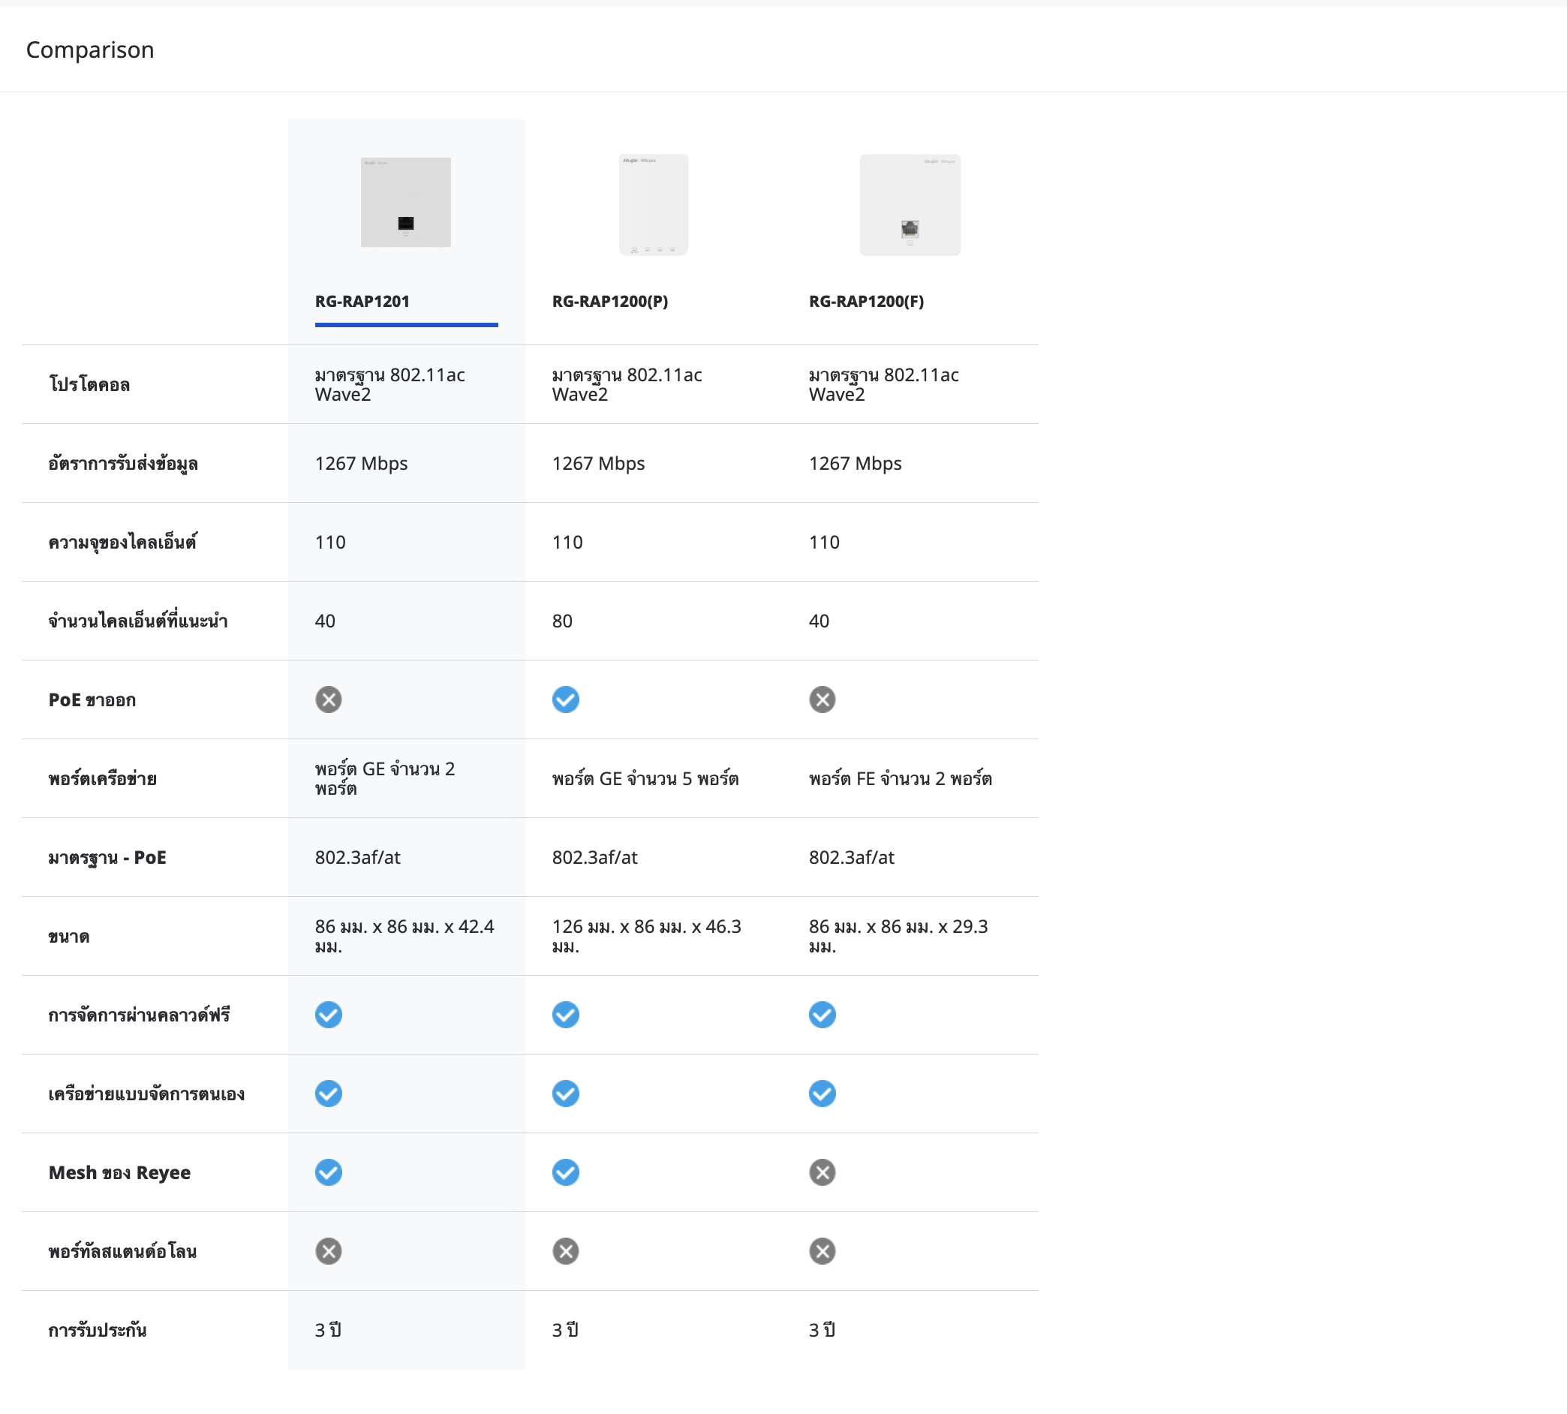Click self-organizing network checkmark for RG-RAP1201
The image size is (1567, 1414).
tap(329, 1094)
